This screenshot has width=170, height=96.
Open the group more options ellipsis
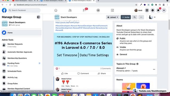click(x=141, y=17)
